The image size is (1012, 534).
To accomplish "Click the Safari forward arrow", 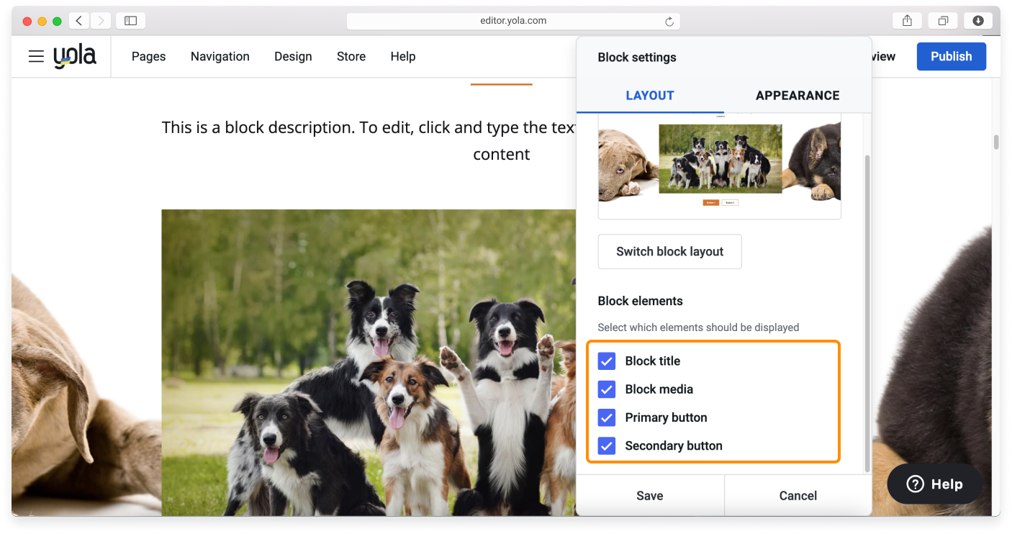I will click(101, 21).
